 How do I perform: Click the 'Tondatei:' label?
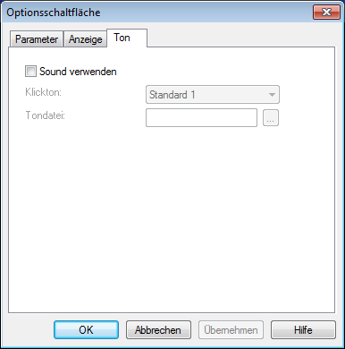pyautogui.click(x=46, y=115)
